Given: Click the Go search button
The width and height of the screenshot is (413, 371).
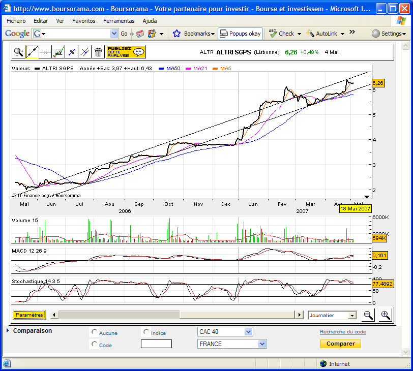Looking at the screenshot, I should (x=124, y=34).
